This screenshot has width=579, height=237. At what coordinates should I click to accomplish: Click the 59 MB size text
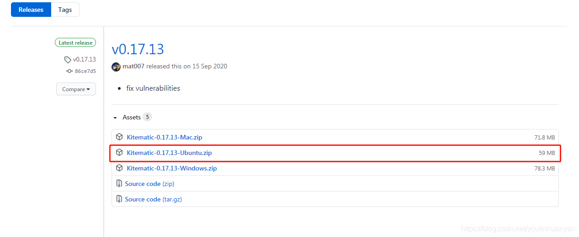click(x=547, y=153)
